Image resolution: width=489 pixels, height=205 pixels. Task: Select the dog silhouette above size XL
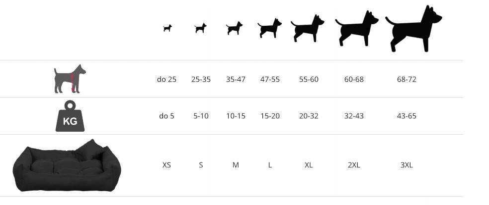[307, 28]
